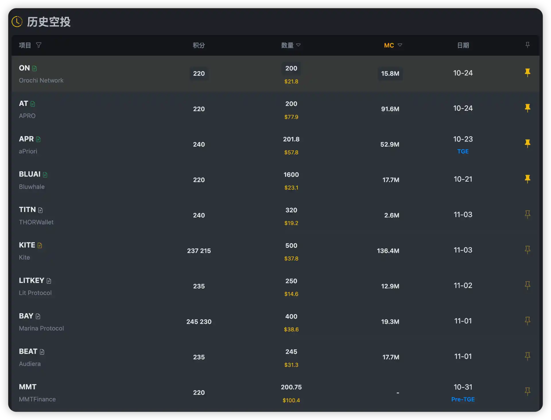
Task: Sort by 数量 using its dropdown arrow
Action: [298, 45]
